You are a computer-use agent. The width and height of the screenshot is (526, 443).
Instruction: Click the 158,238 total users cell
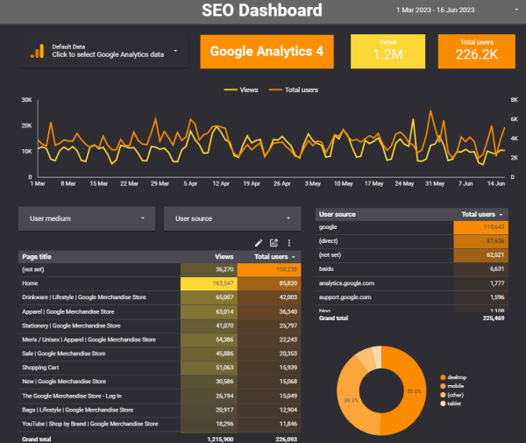[x=269, y=269]
